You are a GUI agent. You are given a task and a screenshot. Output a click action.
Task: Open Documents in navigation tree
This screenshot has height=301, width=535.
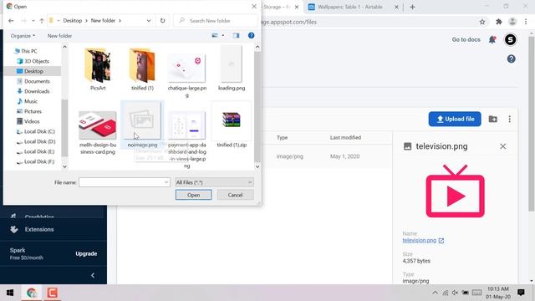pyautogui.click(x=33, y=81)
